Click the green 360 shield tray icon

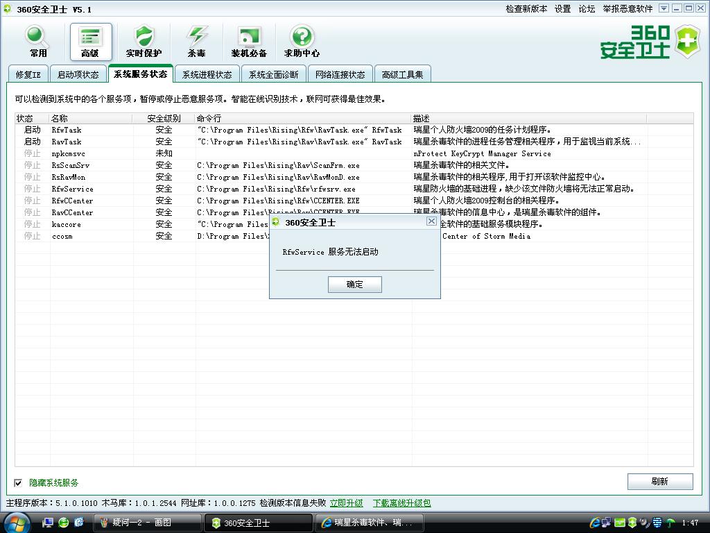(632, 523)
